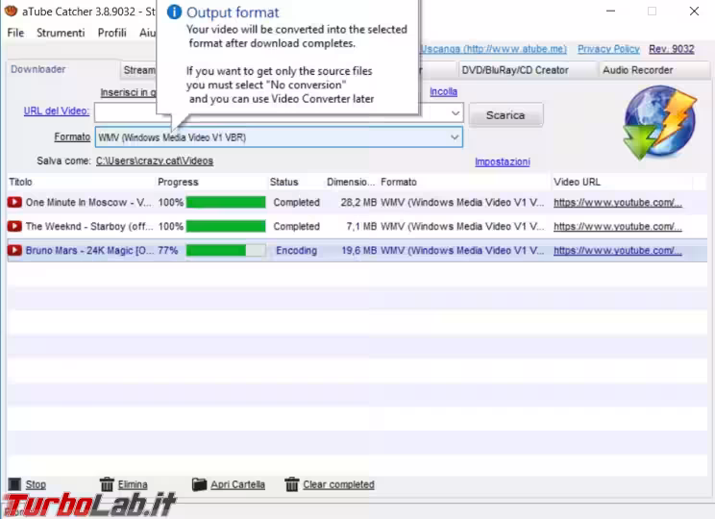Click the Formato label
715x519 pixels.
click(72, 136)
